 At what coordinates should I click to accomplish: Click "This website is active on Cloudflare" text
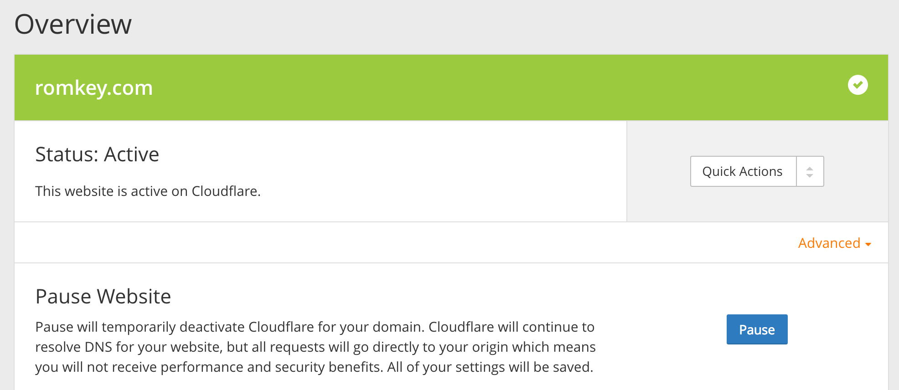click(148, 191)
